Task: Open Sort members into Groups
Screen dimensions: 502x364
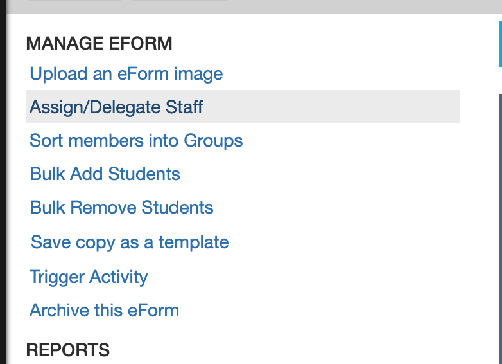Action: [x=136, y=140]
